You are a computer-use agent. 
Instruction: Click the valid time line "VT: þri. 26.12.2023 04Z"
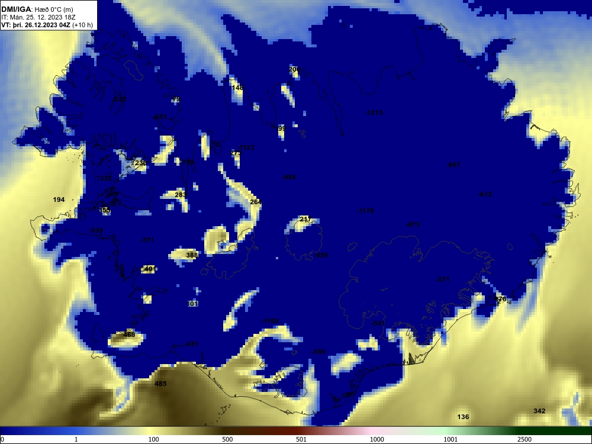point(36,25)
